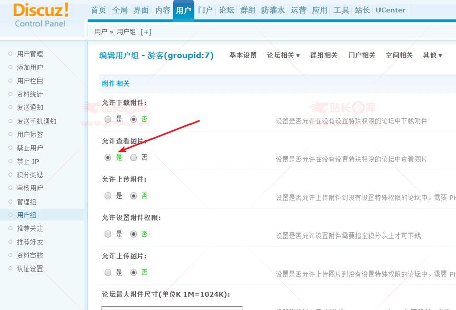Enable 是 for 允许设置附件权限
Screen dimensions: 456x310
point(108,234)
